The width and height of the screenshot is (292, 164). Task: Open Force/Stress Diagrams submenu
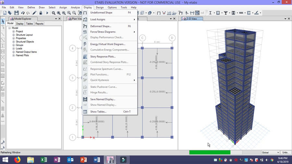click(110, 32)
